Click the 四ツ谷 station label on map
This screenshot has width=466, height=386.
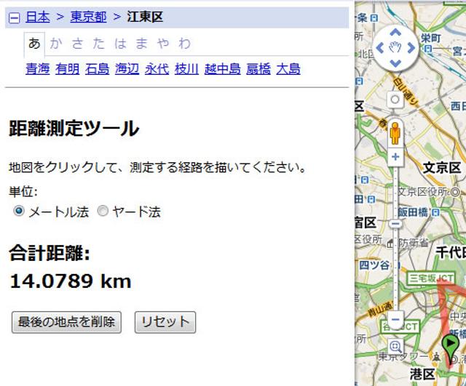click(x=374, y=265)
